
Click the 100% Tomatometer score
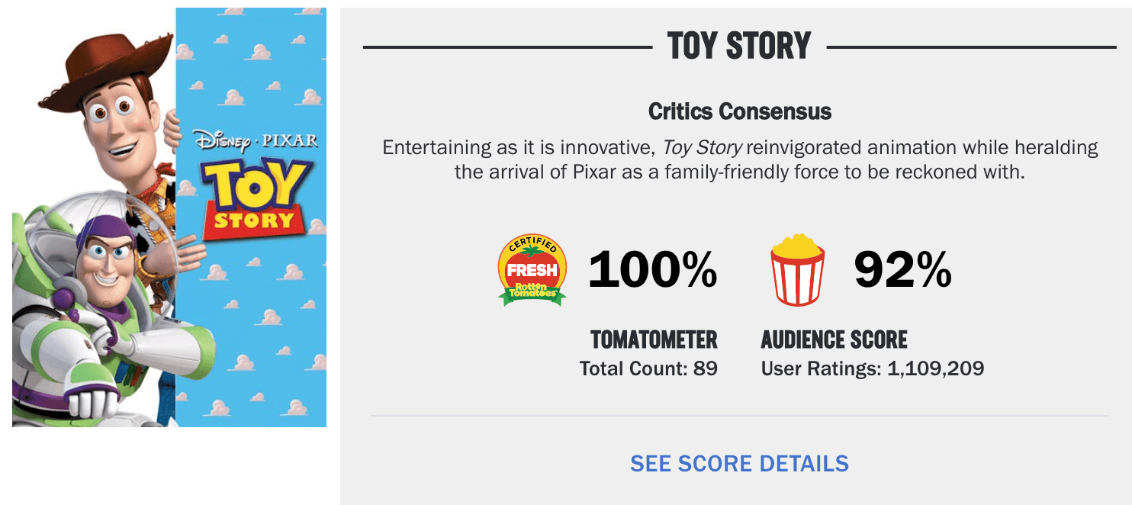pos(653,270)
